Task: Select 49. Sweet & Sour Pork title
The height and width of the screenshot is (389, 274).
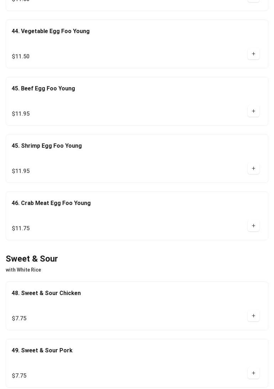Action: click(x=42, y=351)
